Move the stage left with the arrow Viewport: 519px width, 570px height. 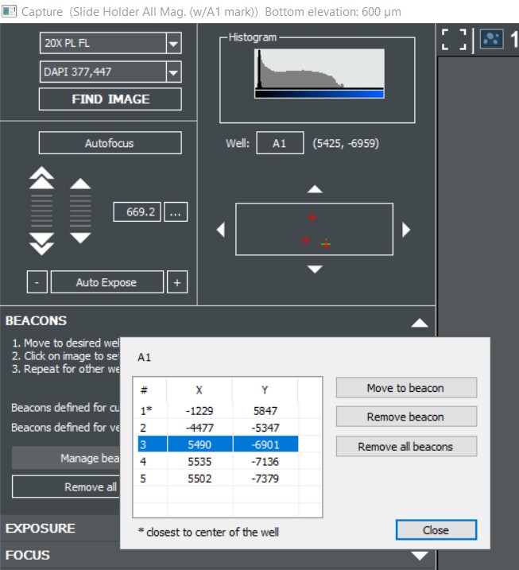pos(221,230)
